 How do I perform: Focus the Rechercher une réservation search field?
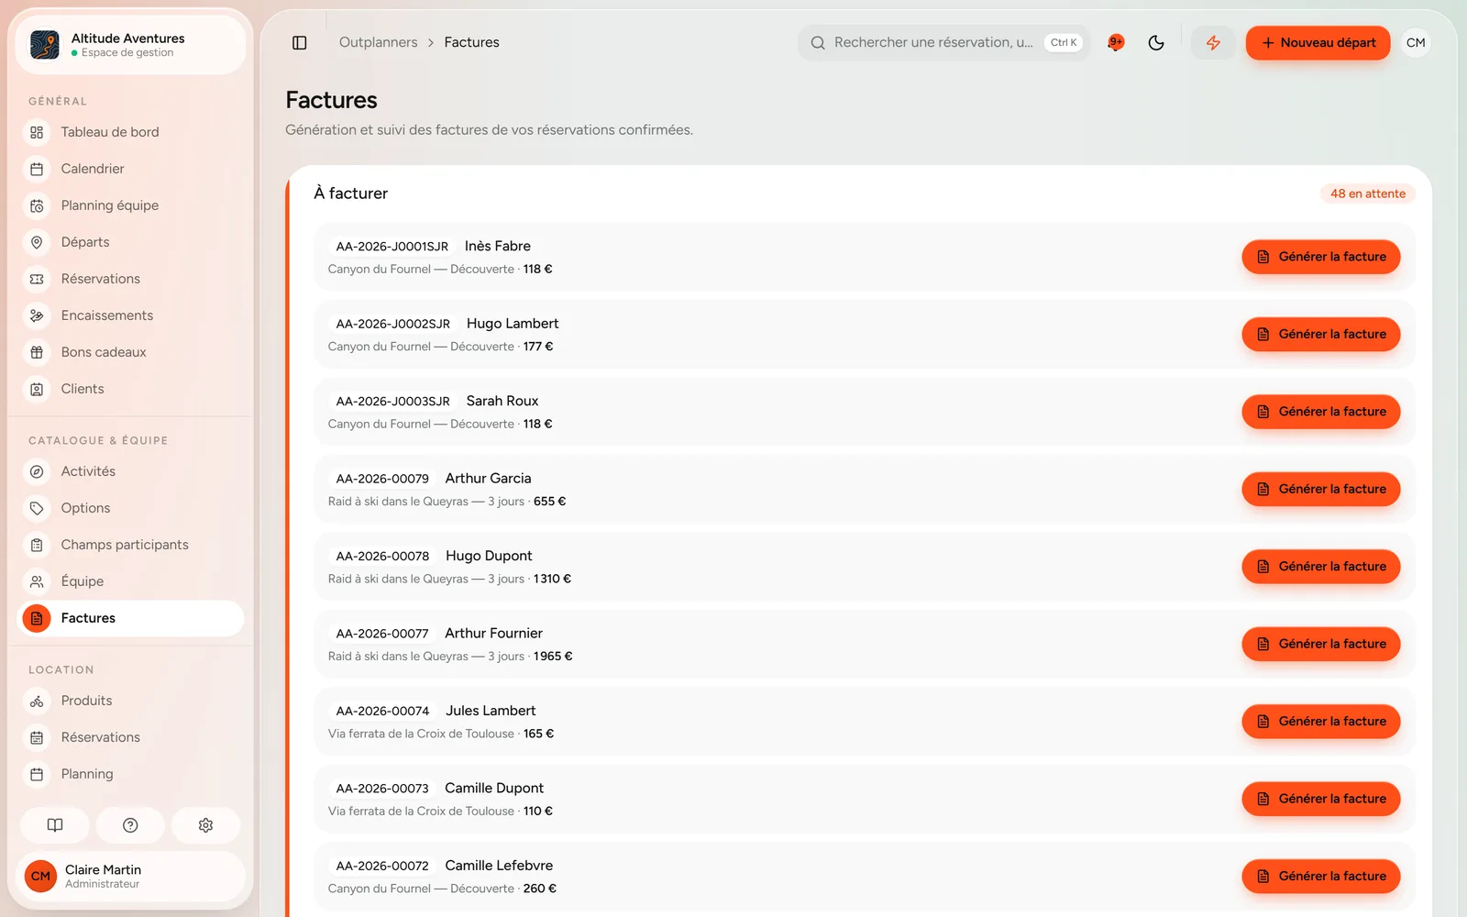click(944, 43)
